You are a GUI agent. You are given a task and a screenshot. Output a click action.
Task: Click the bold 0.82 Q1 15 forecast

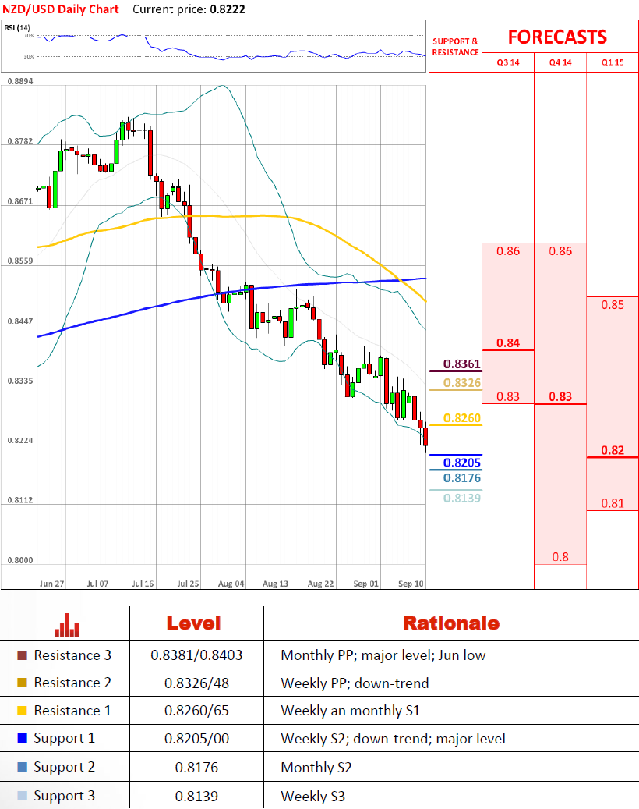[x=613, y=450]
